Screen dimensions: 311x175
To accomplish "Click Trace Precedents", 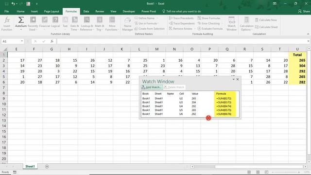I will point(181,18).
